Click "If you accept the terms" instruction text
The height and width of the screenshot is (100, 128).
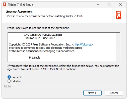click(x=63, y=68)
